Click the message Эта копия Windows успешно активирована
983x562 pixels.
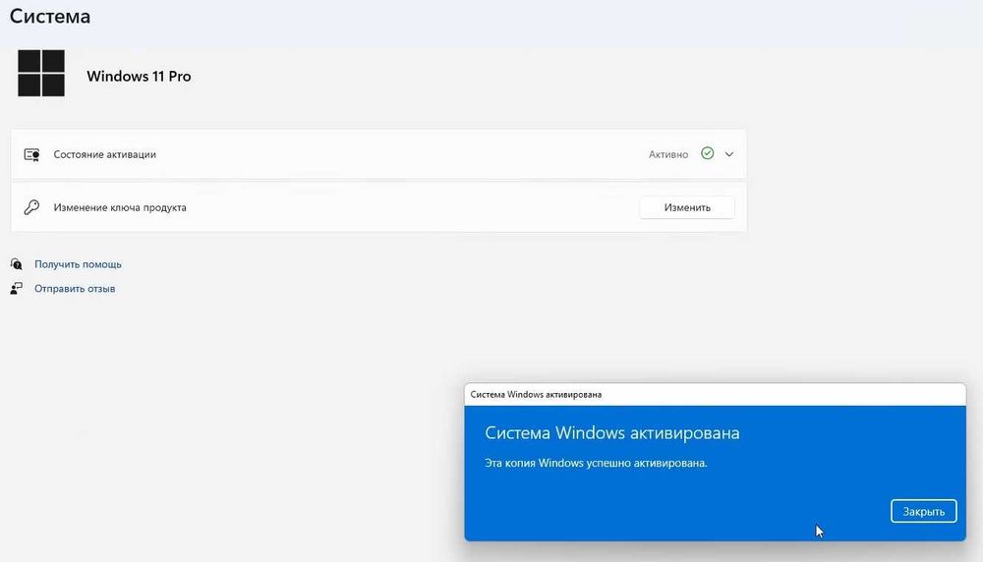pyautogui.click(x=596, y=463)
